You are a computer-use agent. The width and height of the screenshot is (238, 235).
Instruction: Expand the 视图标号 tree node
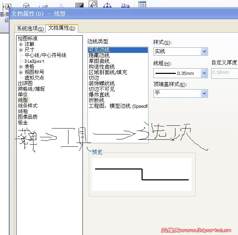[x=21, y=72]
